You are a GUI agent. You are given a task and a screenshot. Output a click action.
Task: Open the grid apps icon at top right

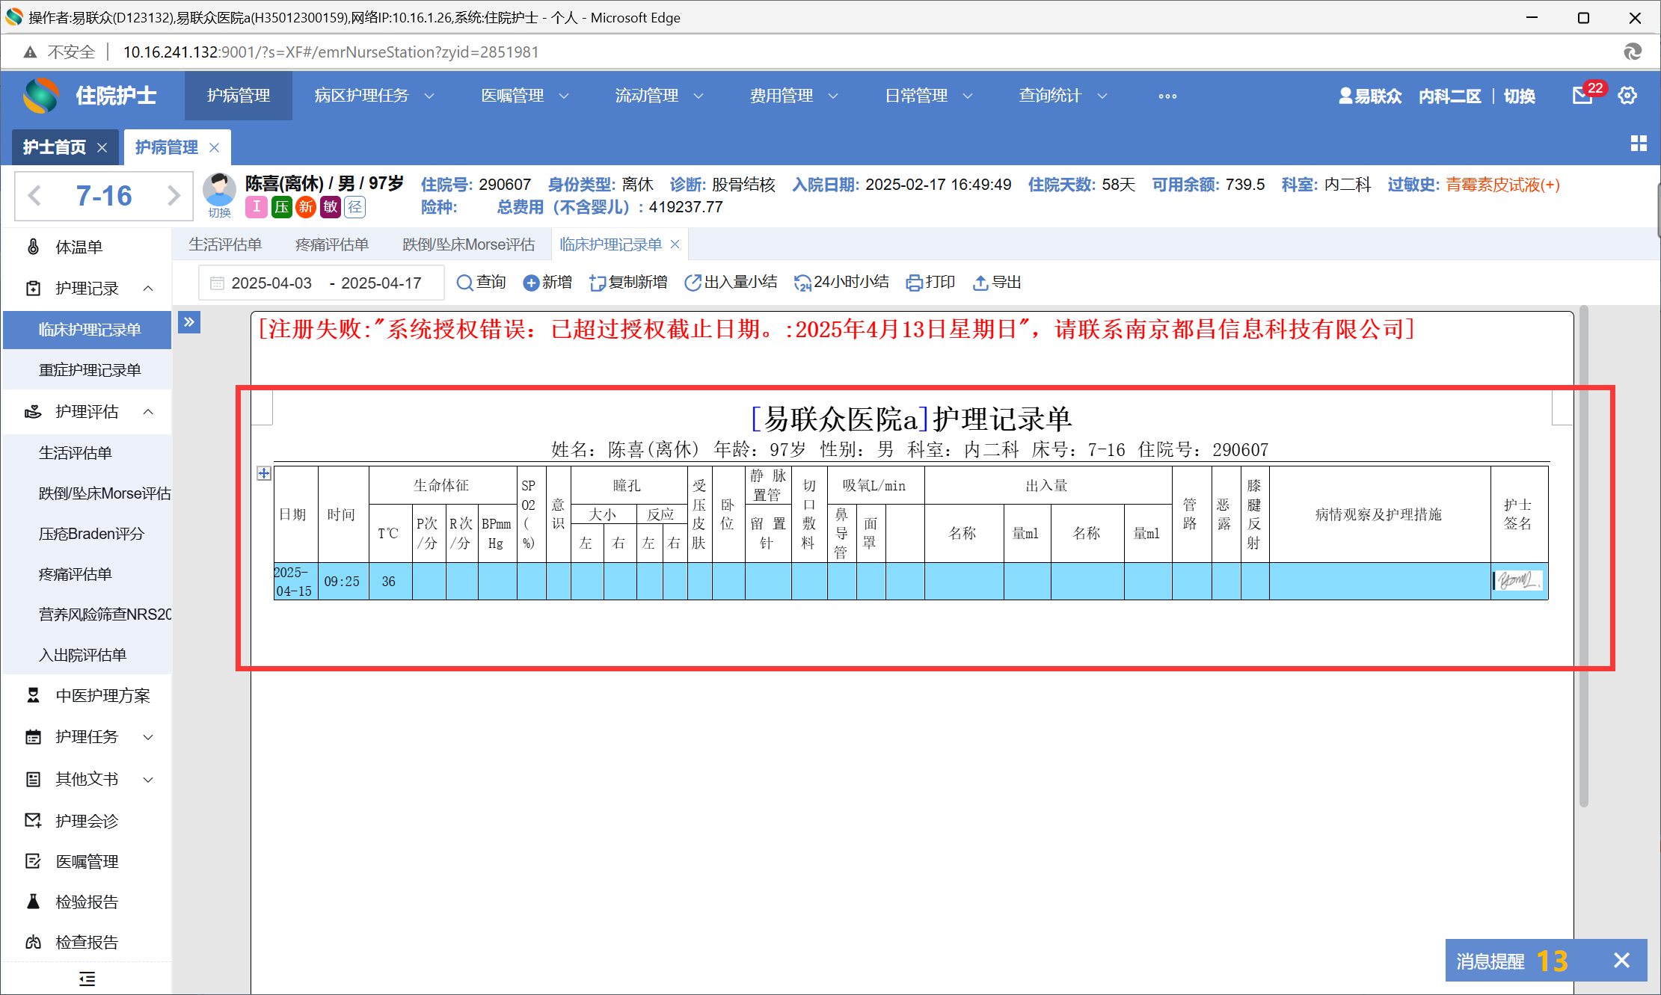point(1639,144)
